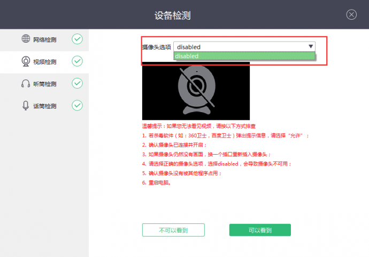Click the webcam icon for 视频检测
369x257 pixels.
[26, 61]
